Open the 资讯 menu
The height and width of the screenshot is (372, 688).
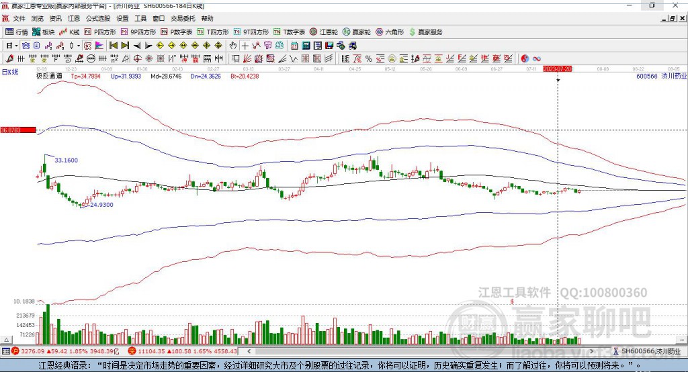[55, 18]
